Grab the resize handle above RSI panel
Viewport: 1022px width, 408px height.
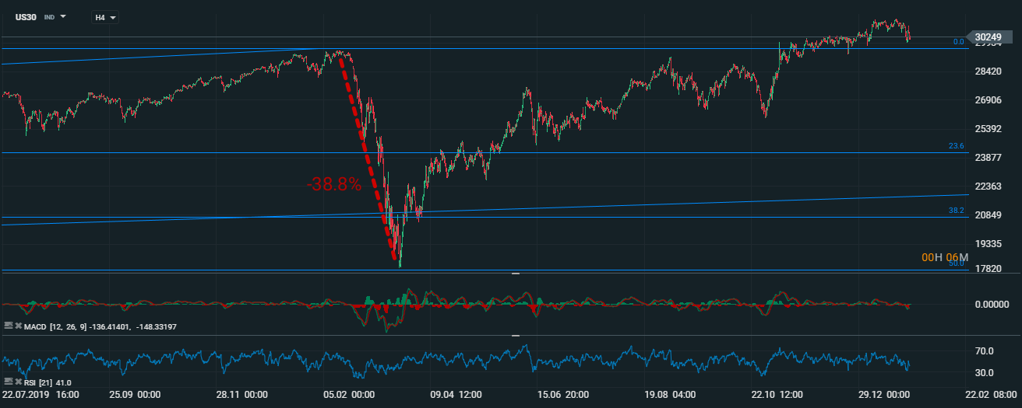coord(515,336)
